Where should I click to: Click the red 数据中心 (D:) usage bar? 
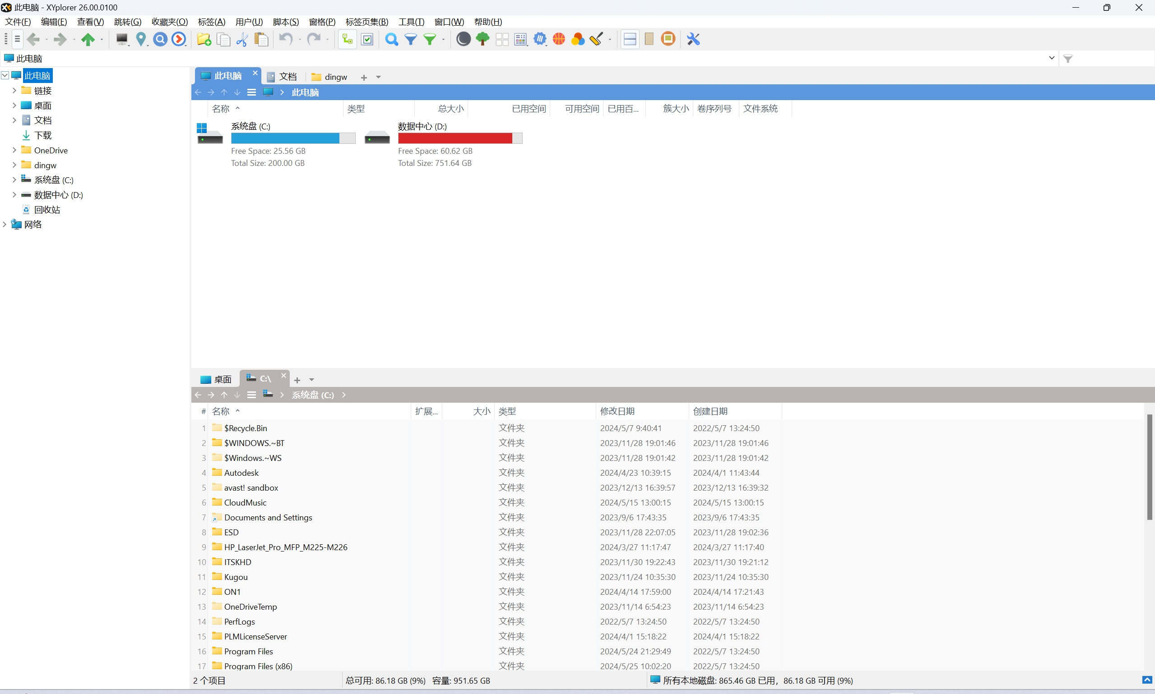[x=455, y=138]
